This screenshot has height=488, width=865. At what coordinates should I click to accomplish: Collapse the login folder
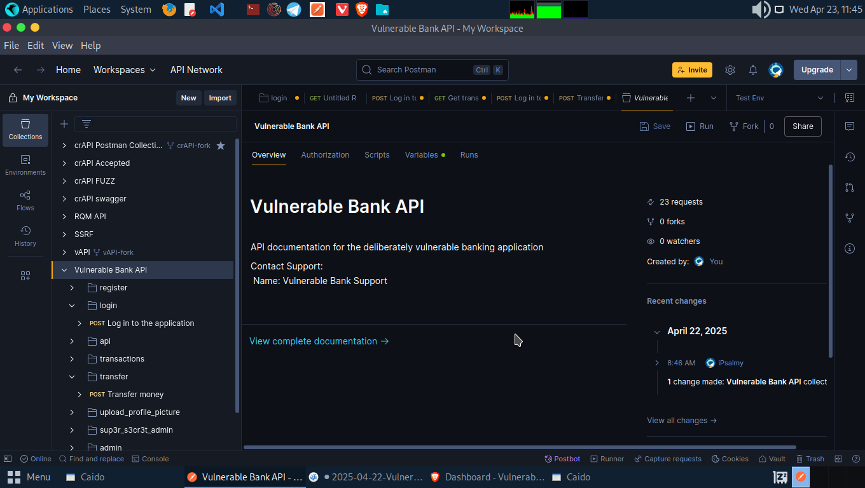(72, 306)
